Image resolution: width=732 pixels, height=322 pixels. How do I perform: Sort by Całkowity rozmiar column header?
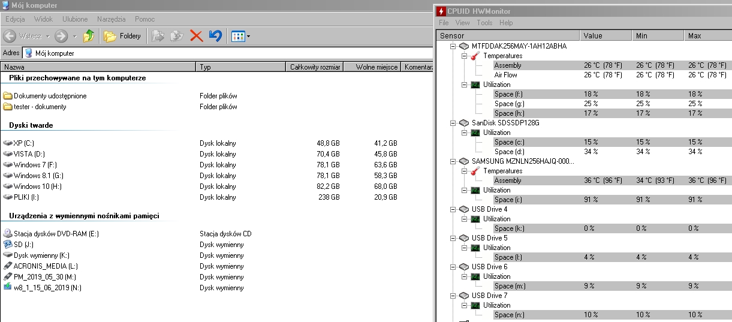click(315, 67)
